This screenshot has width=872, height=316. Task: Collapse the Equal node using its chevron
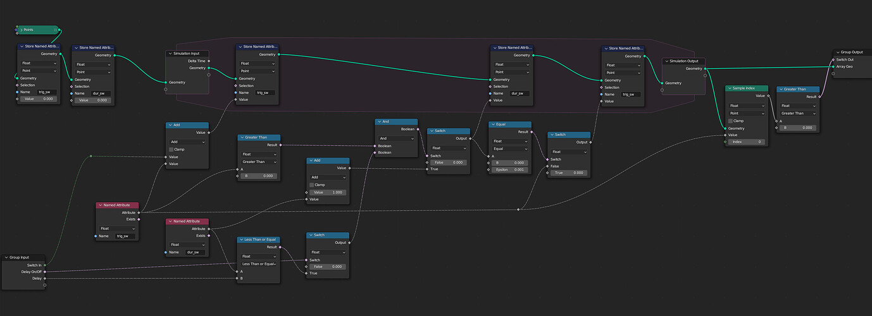click(492, 125)
